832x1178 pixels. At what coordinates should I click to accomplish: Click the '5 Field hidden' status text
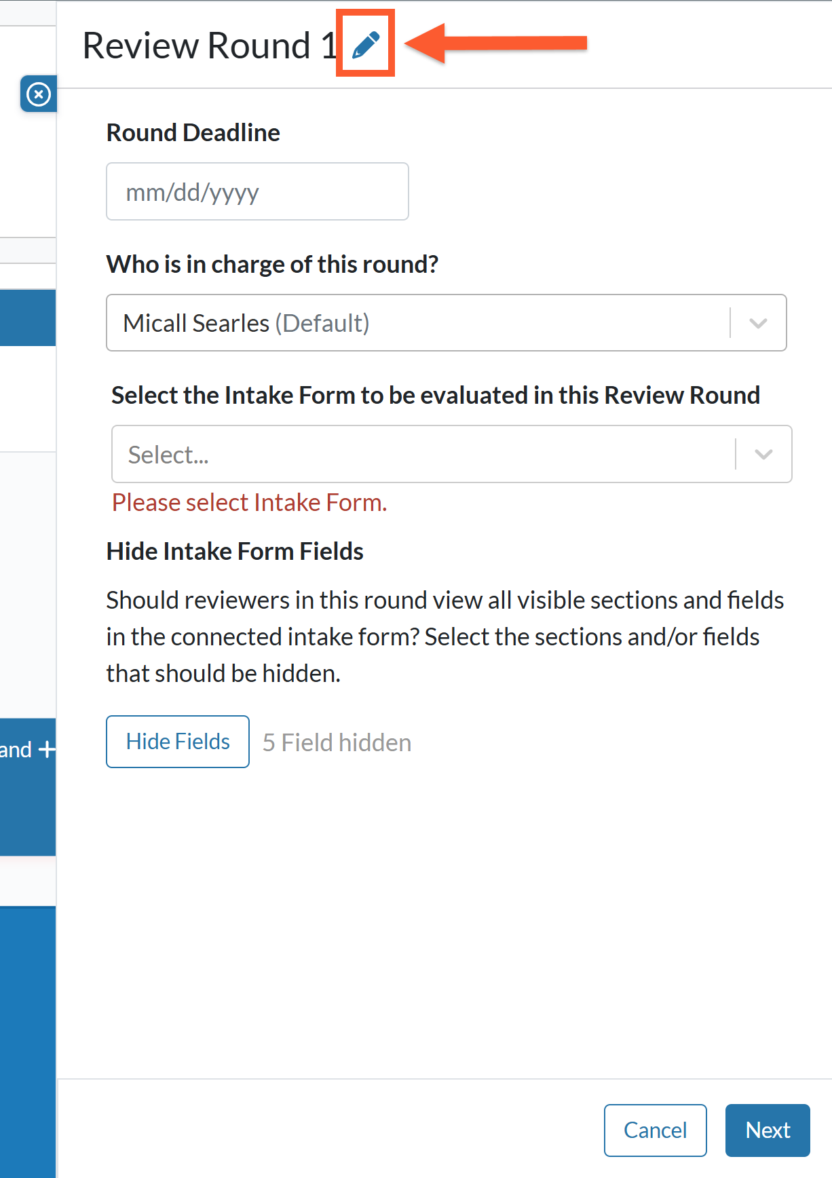337,742
